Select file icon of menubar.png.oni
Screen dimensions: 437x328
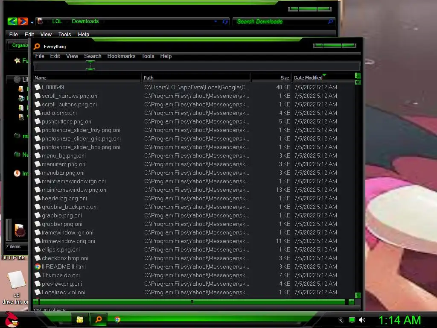(38, 173)
